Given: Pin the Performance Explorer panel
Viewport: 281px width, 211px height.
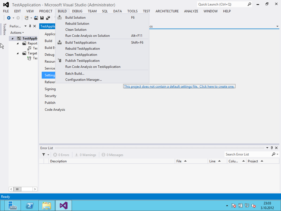Looking at the screenshot, I should click(30, 26).
